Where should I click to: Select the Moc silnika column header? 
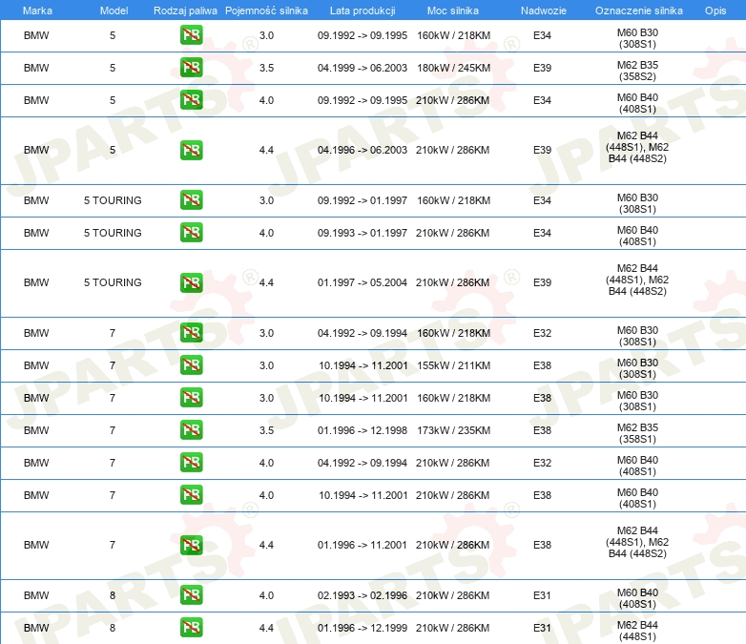453,10
